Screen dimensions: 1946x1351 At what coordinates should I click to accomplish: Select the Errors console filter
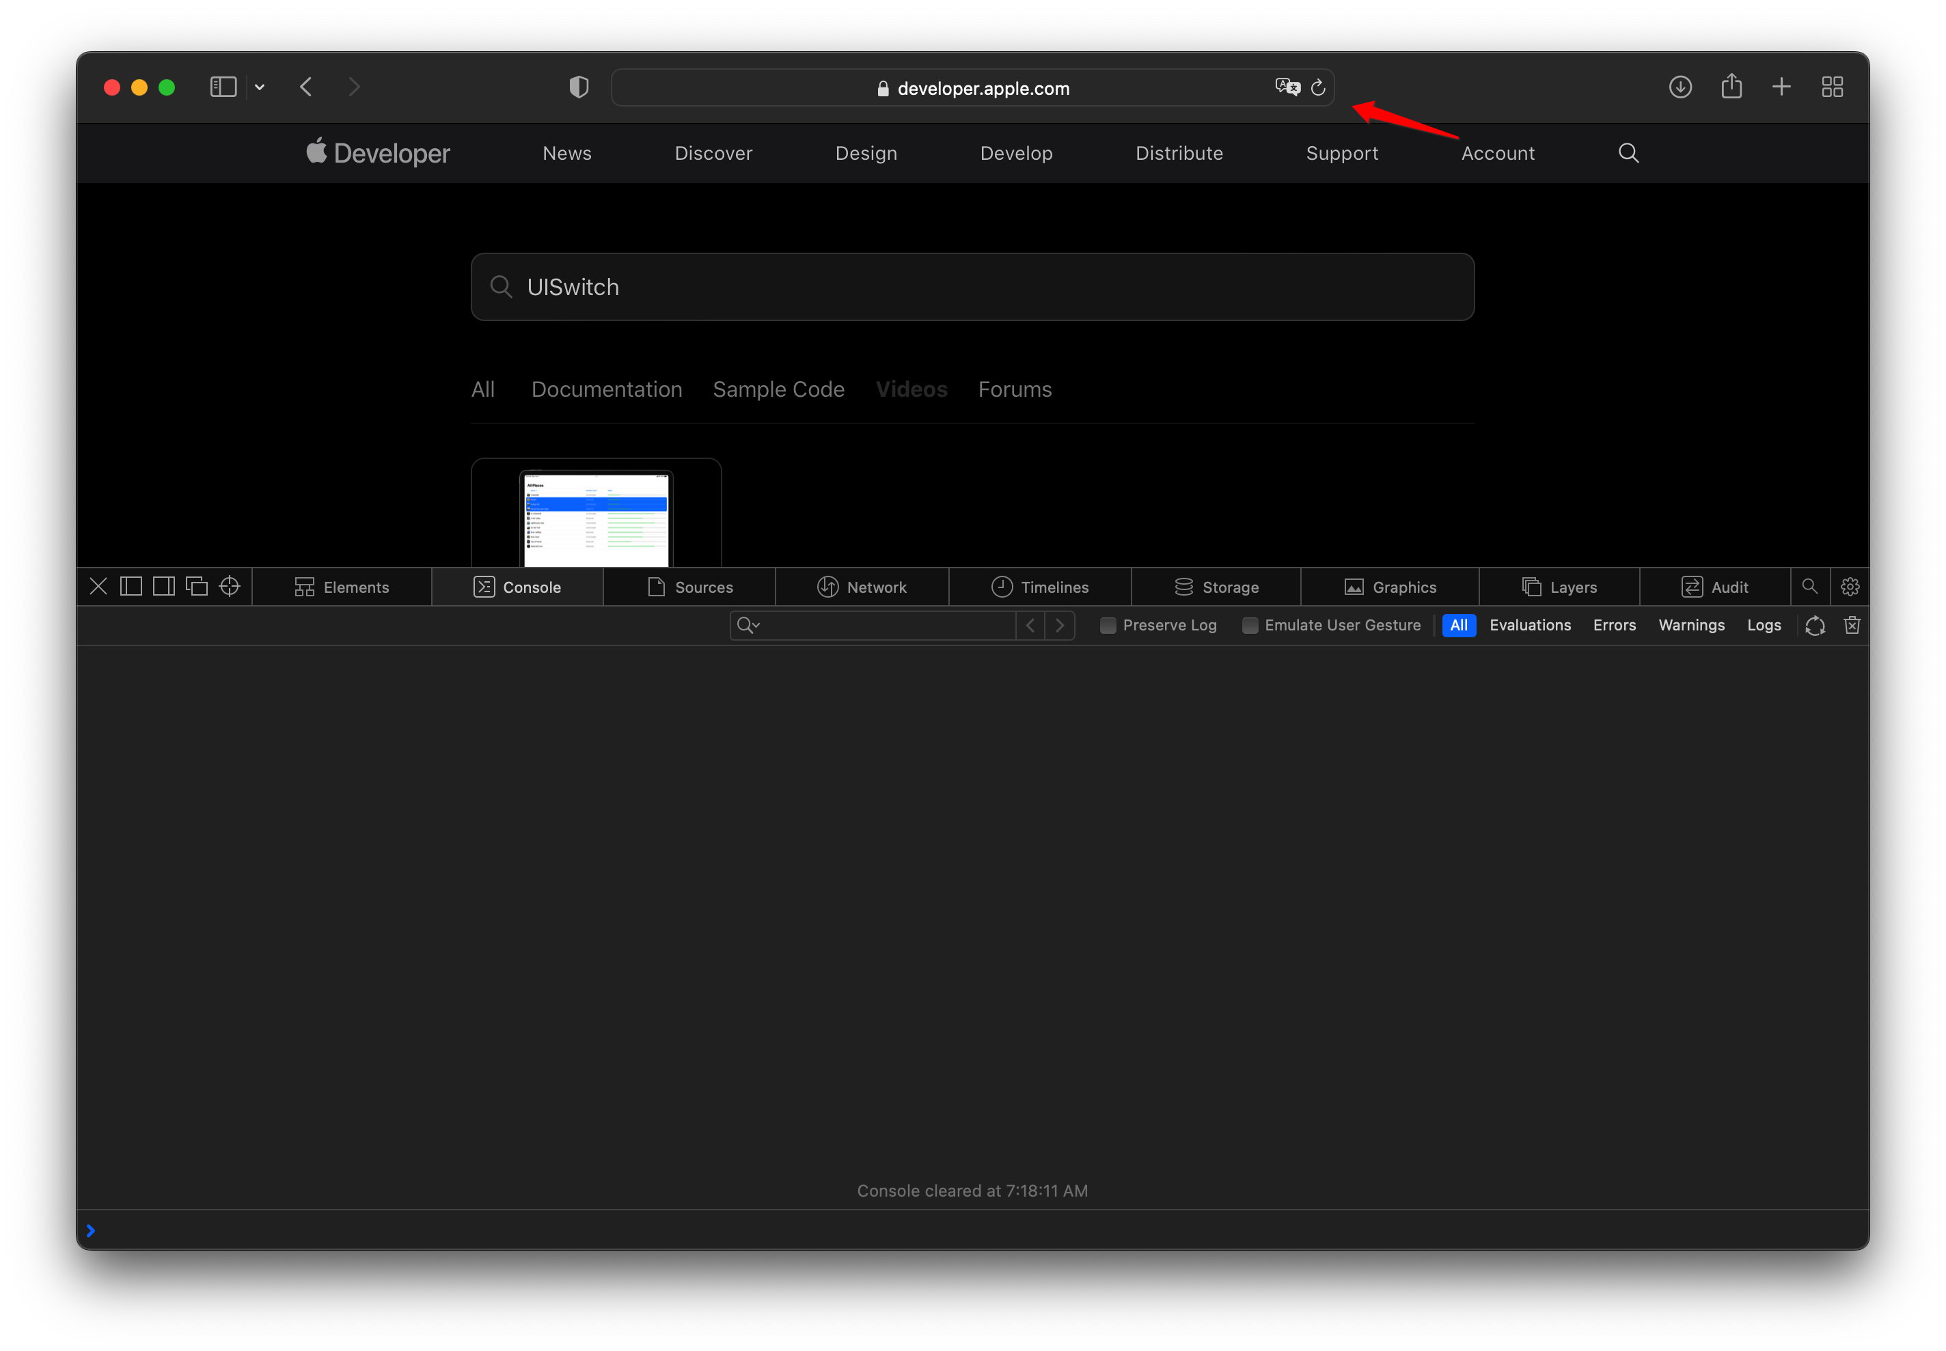point(1614,626)
